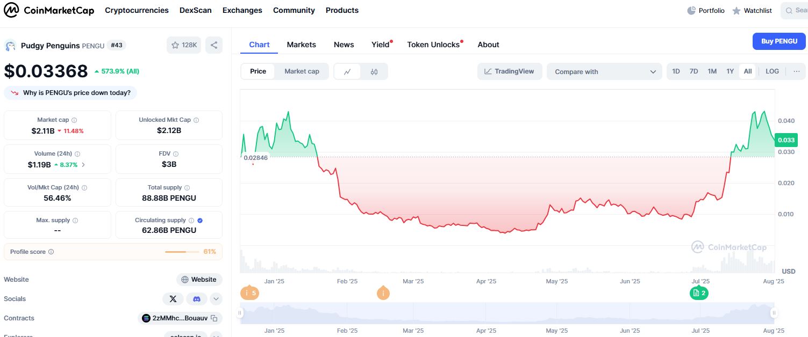
Task: Open the Discord social icon
Action: (197, 299)
